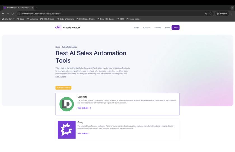
Task: Open the Sales bookmarks folder
Action: click(x=20, y=19)
